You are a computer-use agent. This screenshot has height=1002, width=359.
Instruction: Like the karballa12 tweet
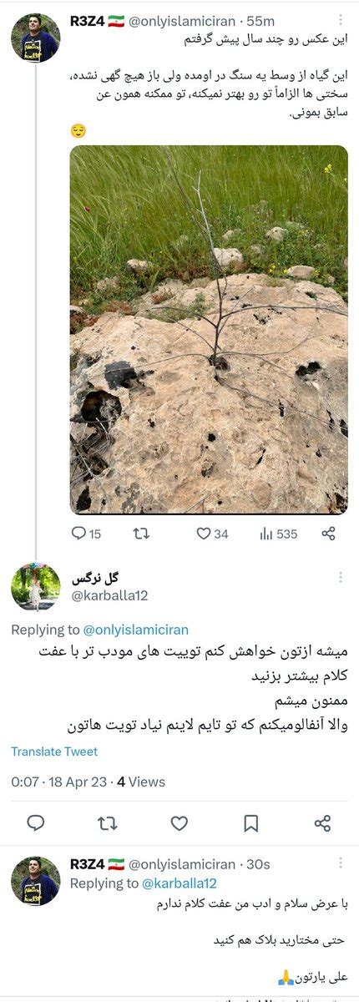click(179, 823)
